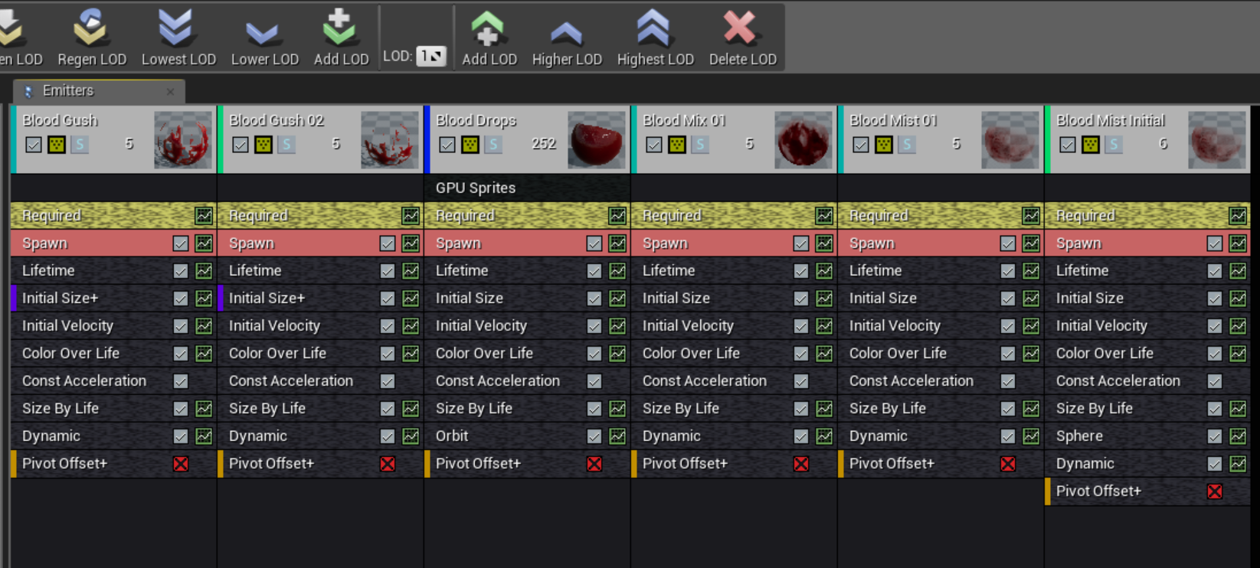Select the Emitters tab
Screen dimensions: 1260x568
68,91
